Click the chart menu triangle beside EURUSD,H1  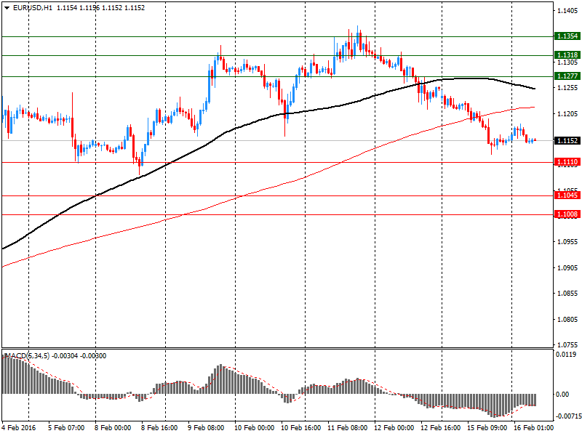(x=7, y=8)
